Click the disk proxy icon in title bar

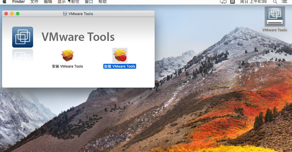point(65,14)
